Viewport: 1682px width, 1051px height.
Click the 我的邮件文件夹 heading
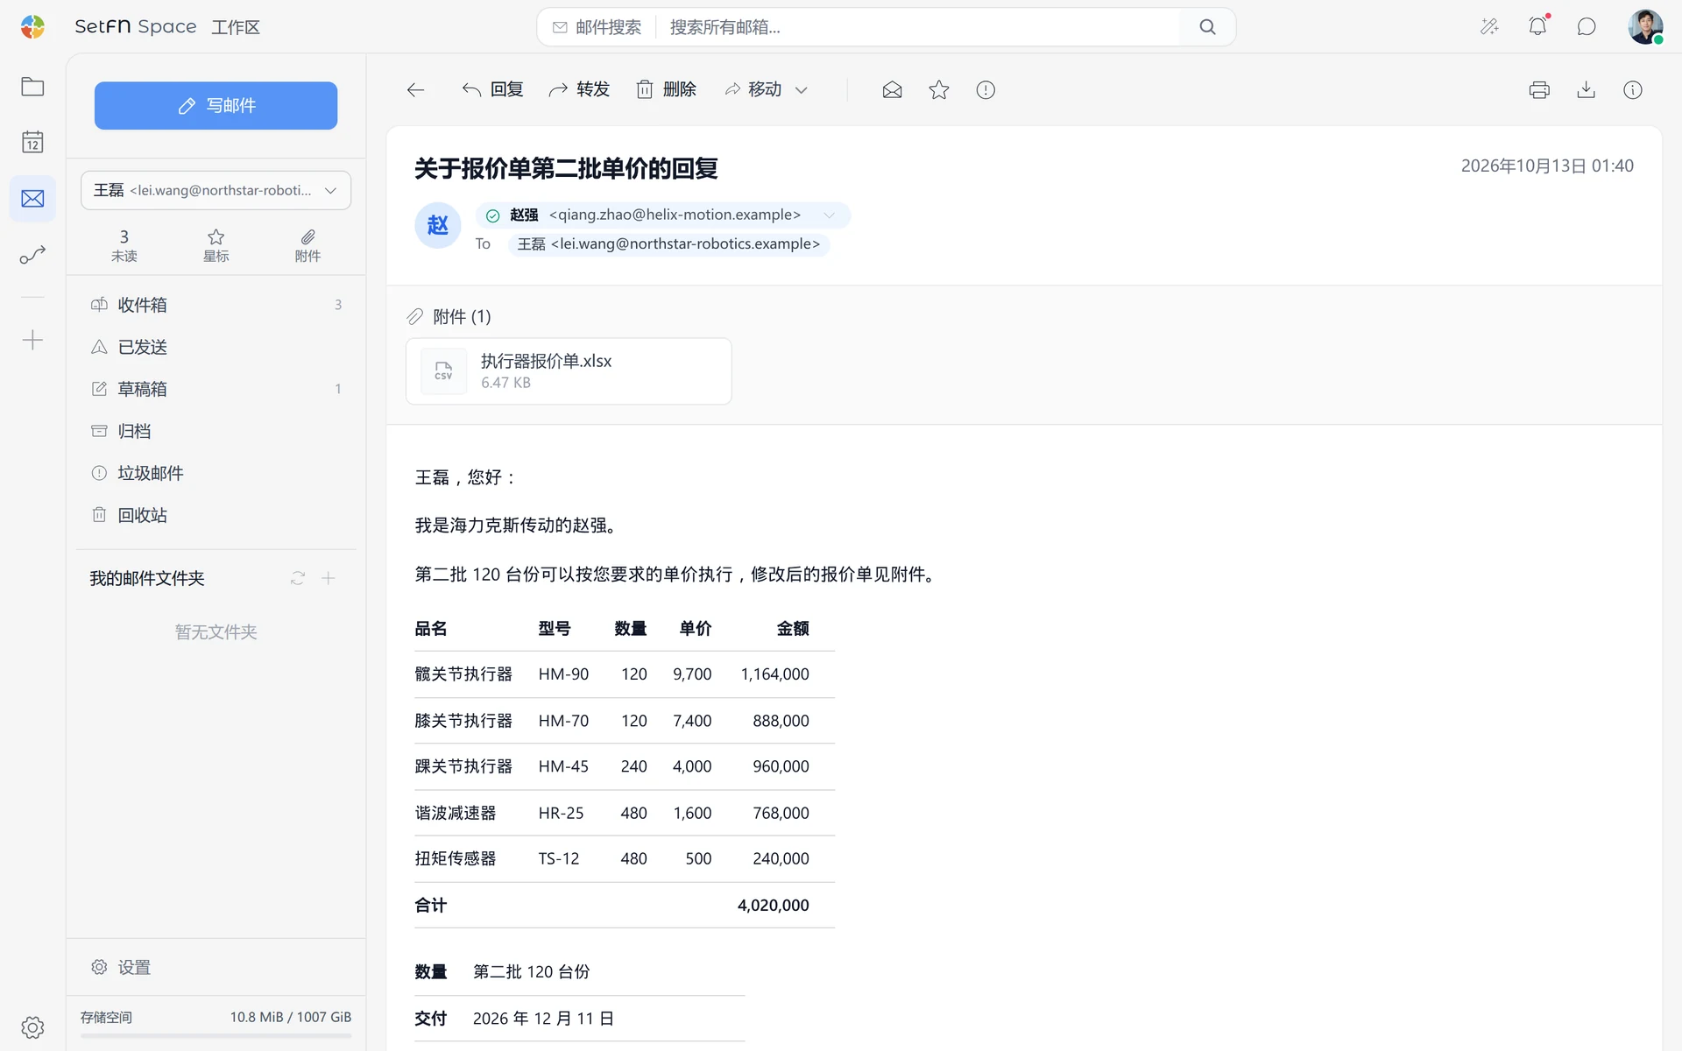pyautogui.click(x=147, y=578)
